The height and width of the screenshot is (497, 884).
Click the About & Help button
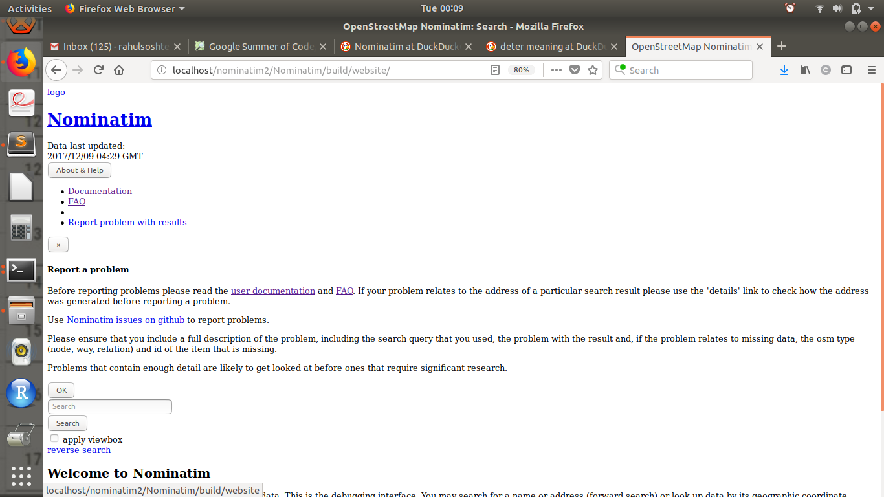(x=80, y=170)
